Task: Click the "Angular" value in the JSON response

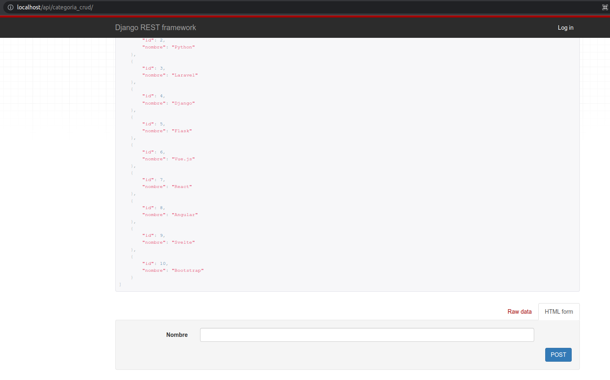Action: [x=185, y=215]
